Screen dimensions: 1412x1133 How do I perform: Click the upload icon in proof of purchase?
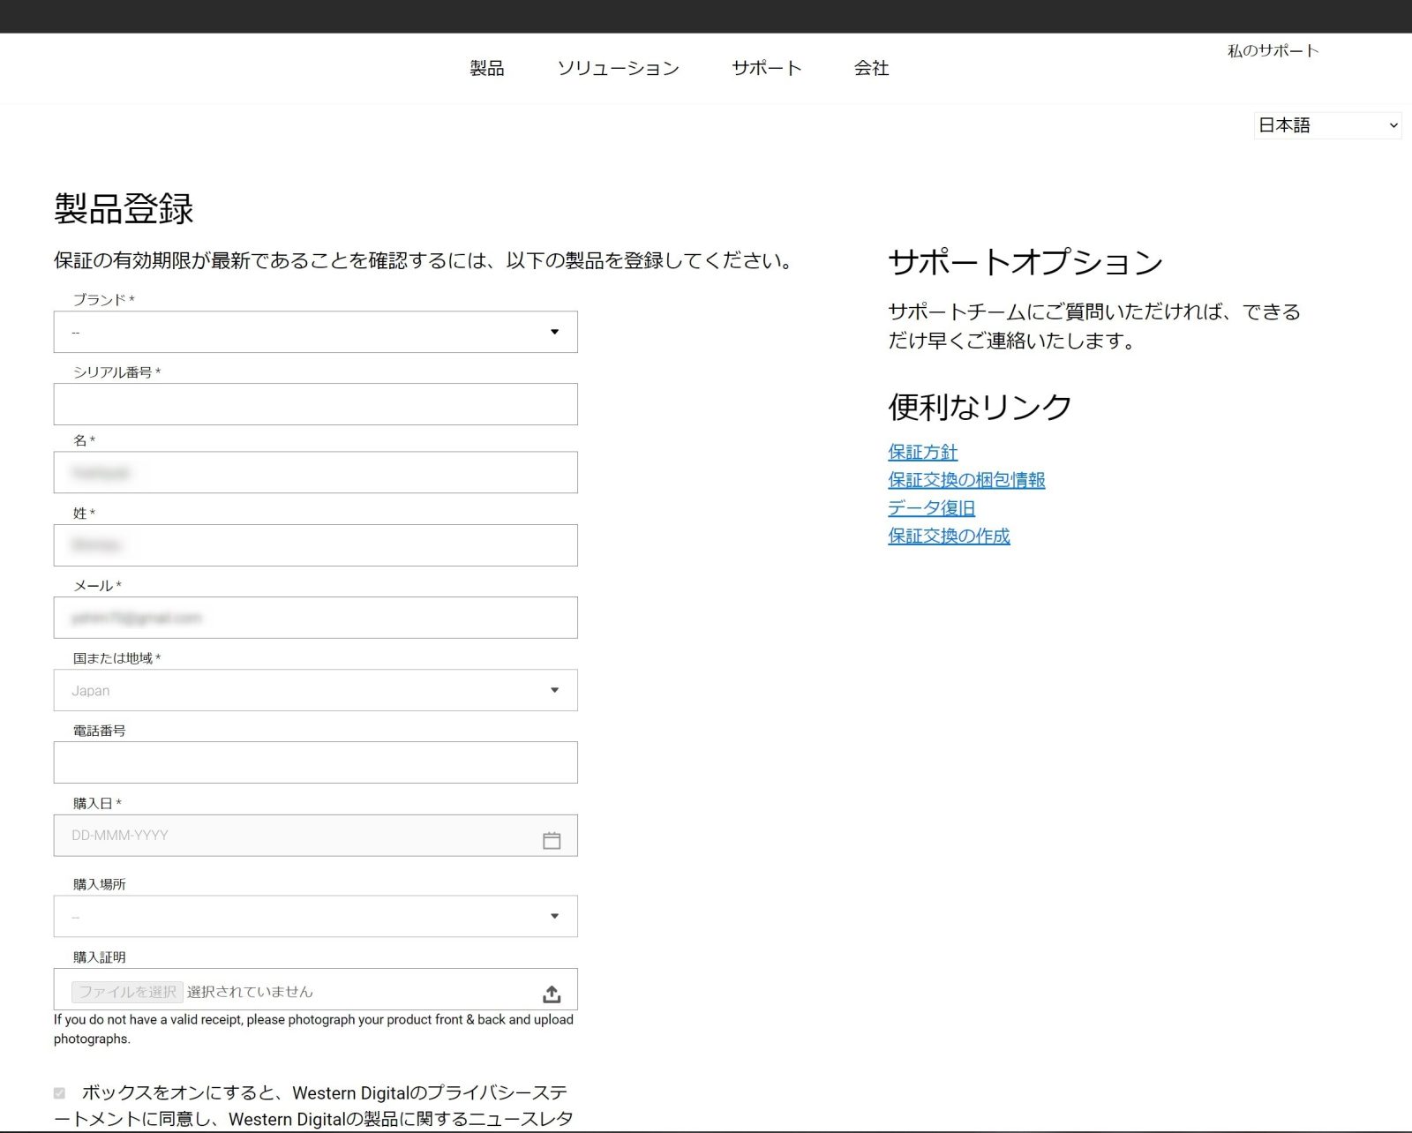point(552,994)
